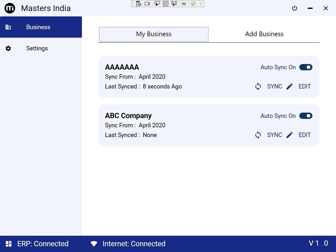336x252 pixels.
Task: Open the Business section in the sidebar
Action: click(x=38, y=27)
